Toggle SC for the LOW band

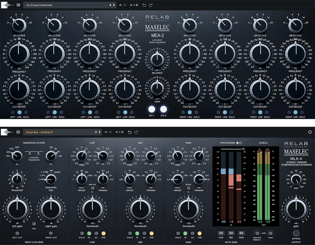96,233
